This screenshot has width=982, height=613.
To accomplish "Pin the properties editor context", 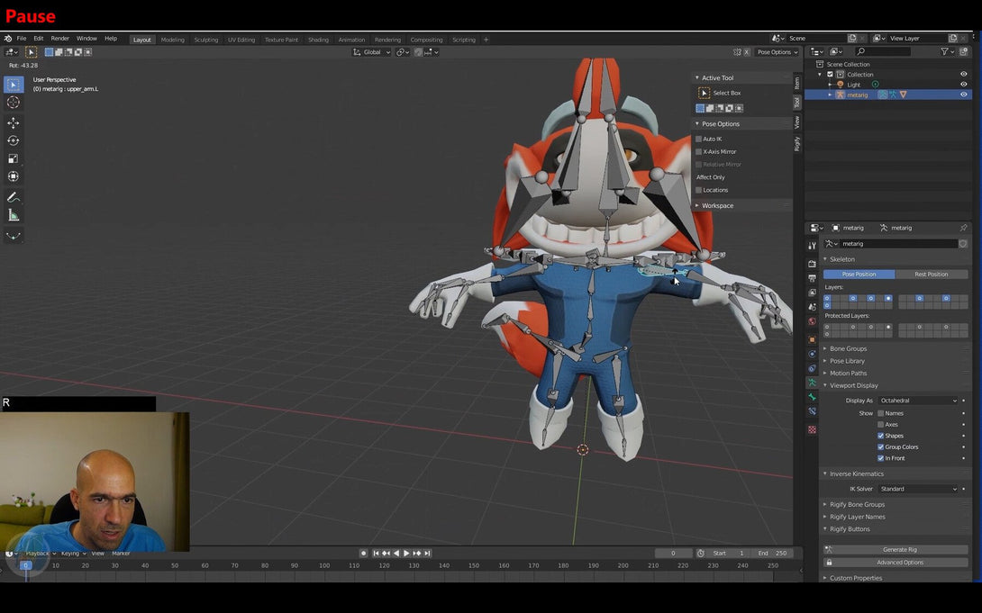I will [963, 228].
